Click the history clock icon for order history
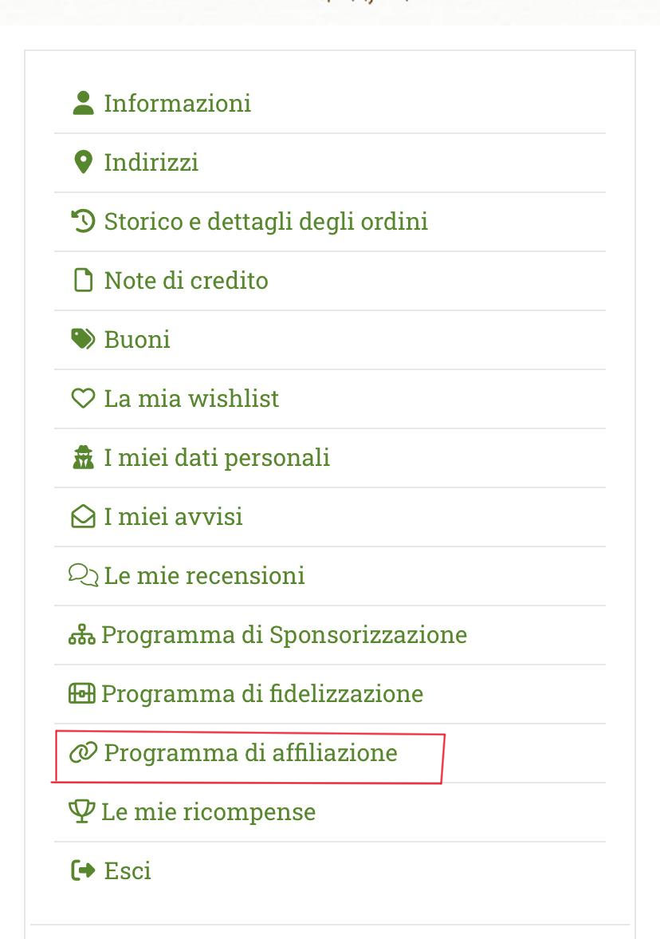The width and height of the screenshot is (660, 939). (83, 221)
